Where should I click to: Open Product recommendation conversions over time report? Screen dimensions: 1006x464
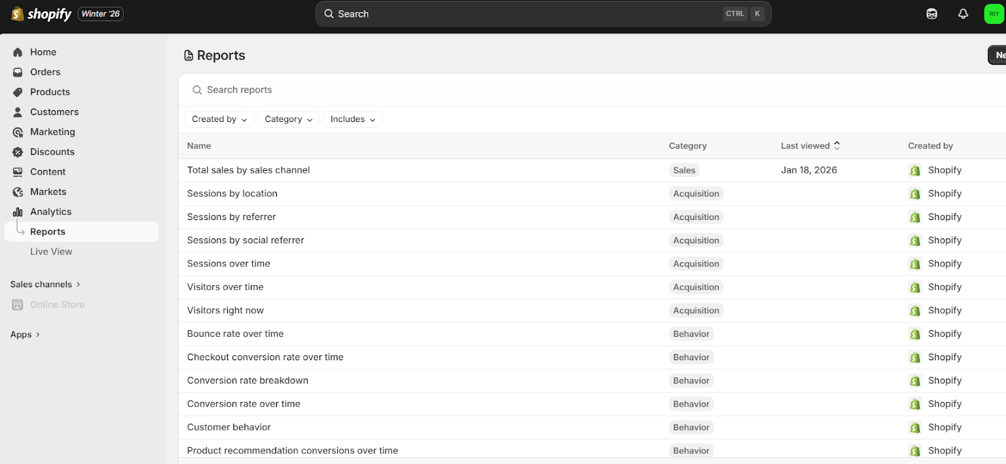(292, 451)
